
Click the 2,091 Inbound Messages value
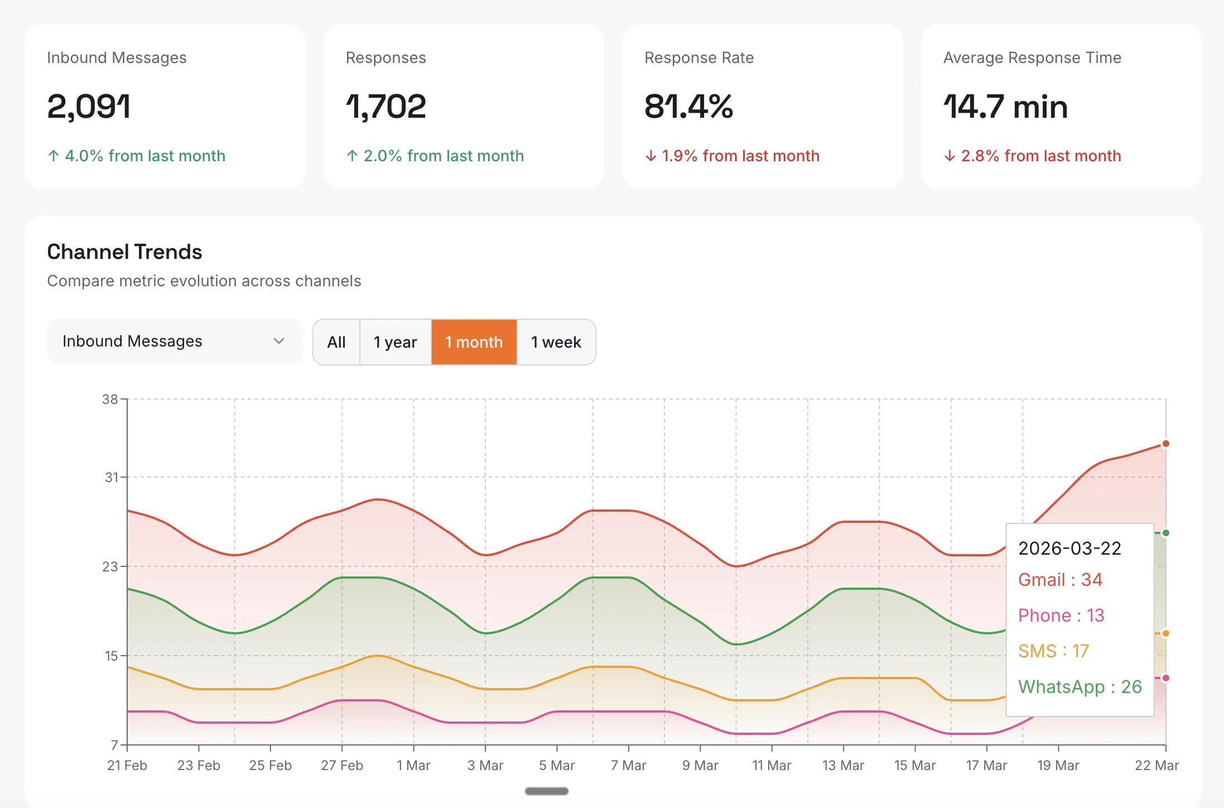pyautogui.click(x=89, y=106)
